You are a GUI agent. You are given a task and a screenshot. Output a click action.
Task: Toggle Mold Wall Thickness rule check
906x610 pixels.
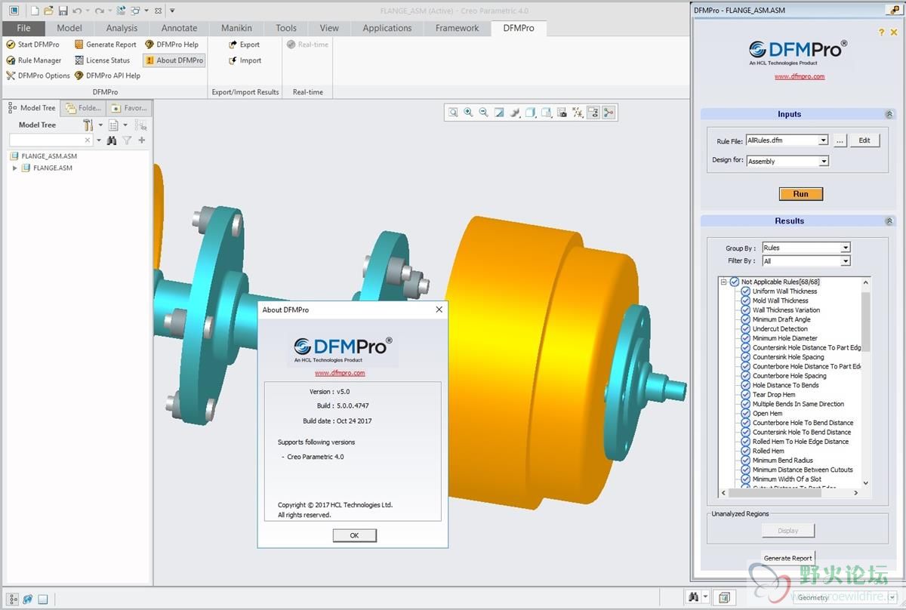tap(746, 300)
